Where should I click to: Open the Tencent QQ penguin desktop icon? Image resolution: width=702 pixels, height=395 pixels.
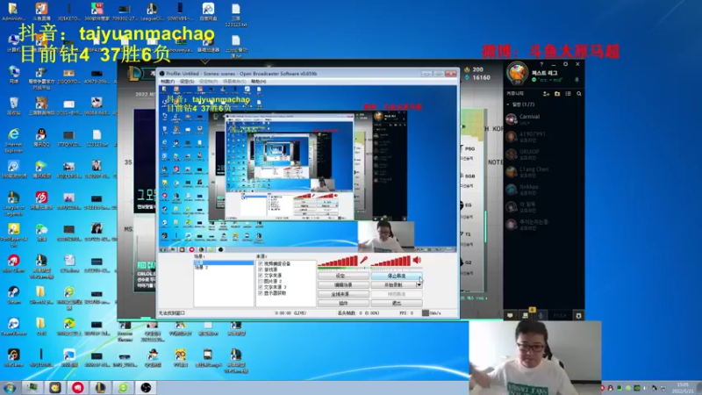point(41,138)
